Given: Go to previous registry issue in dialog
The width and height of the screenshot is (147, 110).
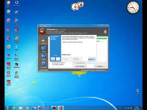Looking at the screenshot, I should (53, 59).
